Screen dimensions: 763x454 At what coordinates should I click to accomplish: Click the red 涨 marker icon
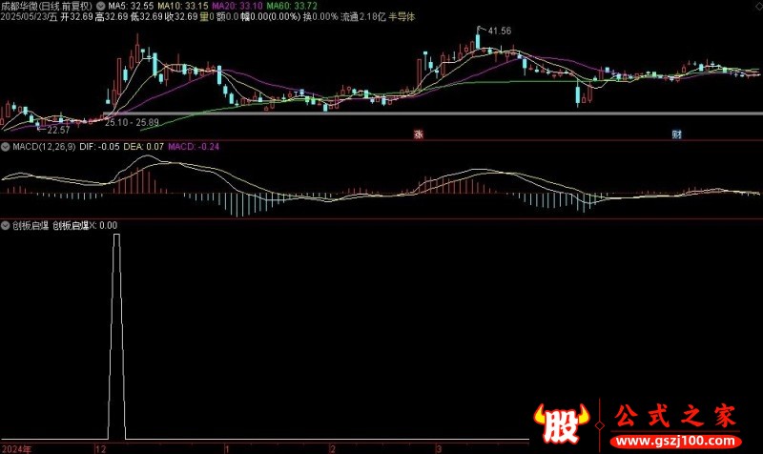pos(419,134)
